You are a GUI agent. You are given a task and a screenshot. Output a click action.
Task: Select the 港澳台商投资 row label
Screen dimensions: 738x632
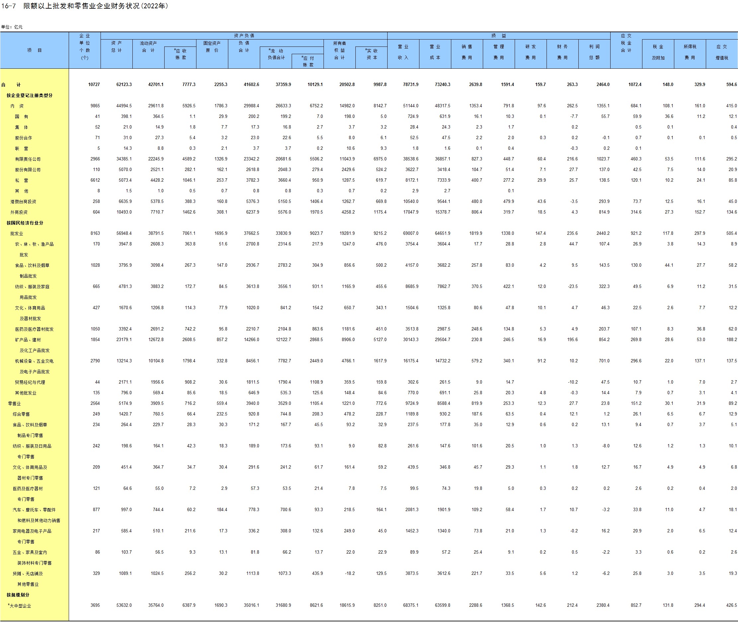(23, 202)
